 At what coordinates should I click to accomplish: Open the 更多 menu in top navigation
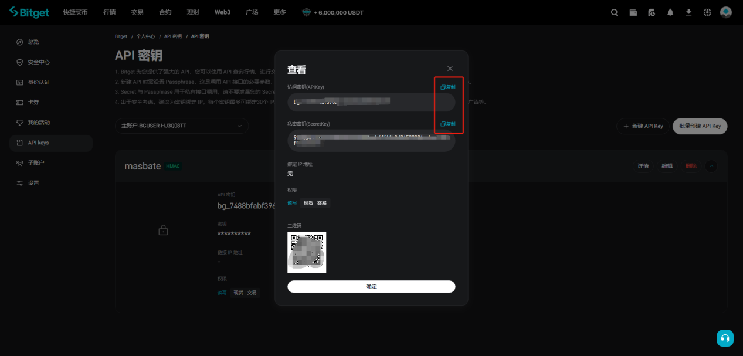pos(280,12)
